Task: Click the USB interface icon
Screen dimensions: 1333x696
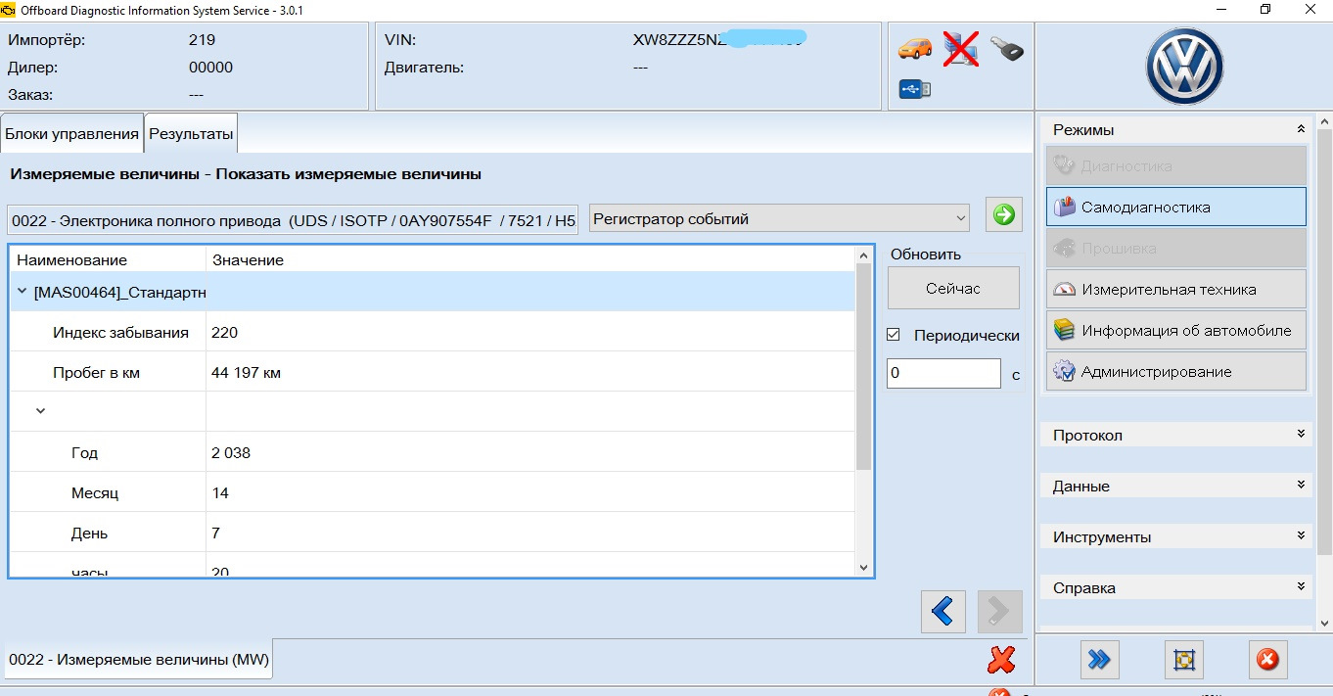Action: click(915, 90)
